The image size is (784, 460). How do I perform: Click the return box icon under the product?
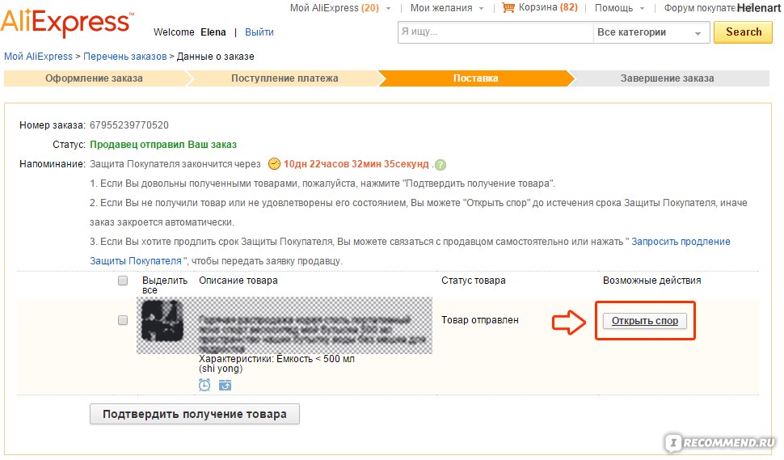226,385
